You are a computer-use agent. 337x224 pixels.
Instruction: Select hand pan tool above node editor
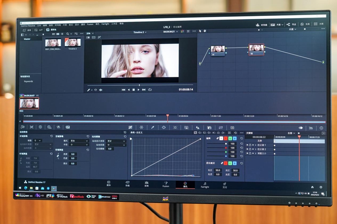pyautogui.click(x=205, y=31)
